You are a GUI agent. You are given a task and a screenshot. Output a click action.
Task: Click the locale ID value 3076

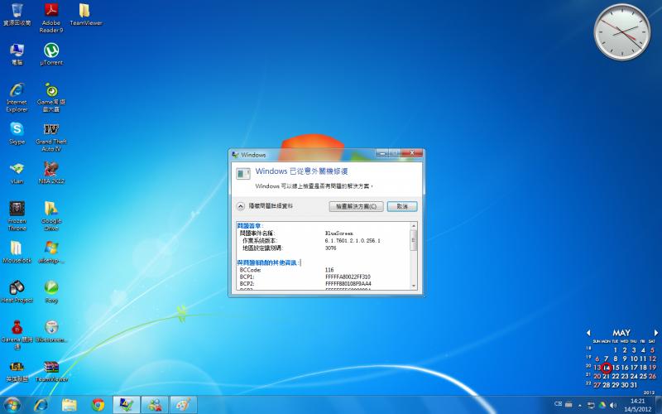coord(330,248)
